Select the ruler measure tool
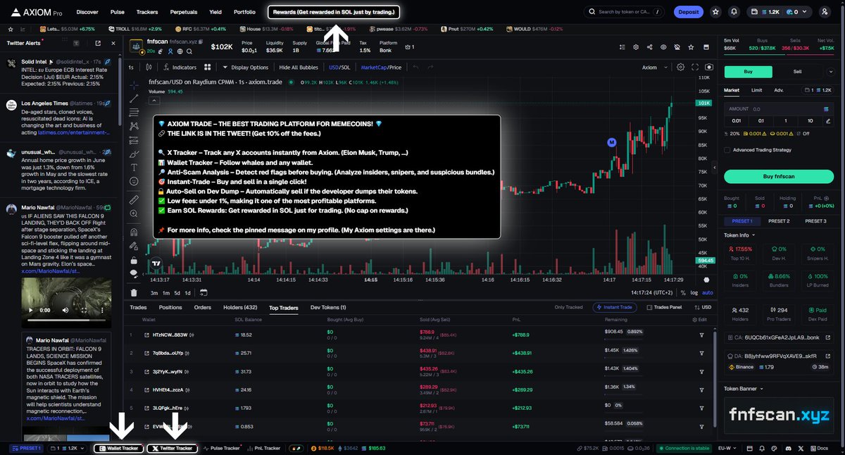This screenshot has width=845, height=455. 134,200
